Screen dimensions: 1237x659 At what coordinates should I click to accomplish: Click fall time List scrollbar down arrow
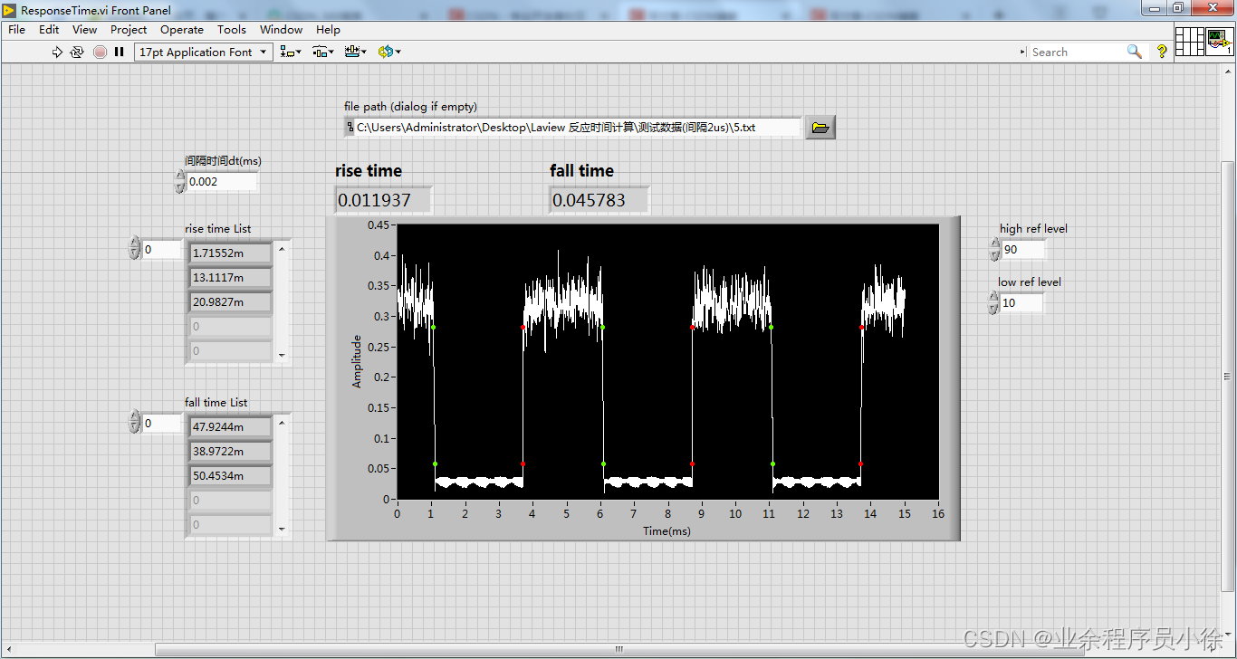coord(282,530)
